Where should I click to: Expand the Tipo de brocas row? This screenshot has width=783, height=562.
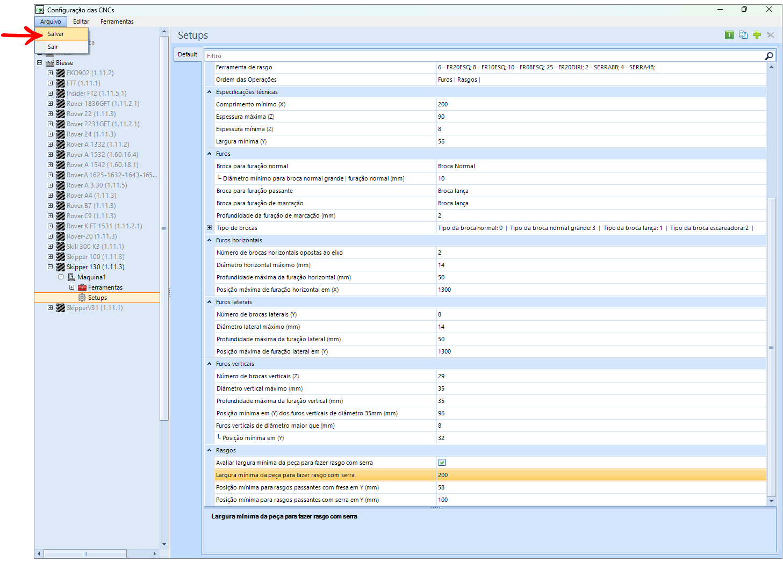[x=210, y=228]
